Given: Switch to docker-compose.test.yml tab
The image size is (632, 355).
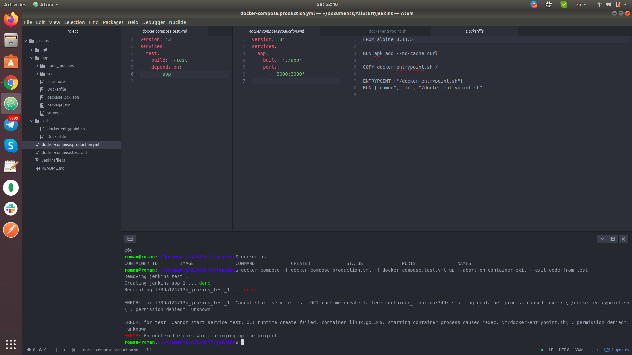Looking at the screenshot, I should tap(165, 31).
